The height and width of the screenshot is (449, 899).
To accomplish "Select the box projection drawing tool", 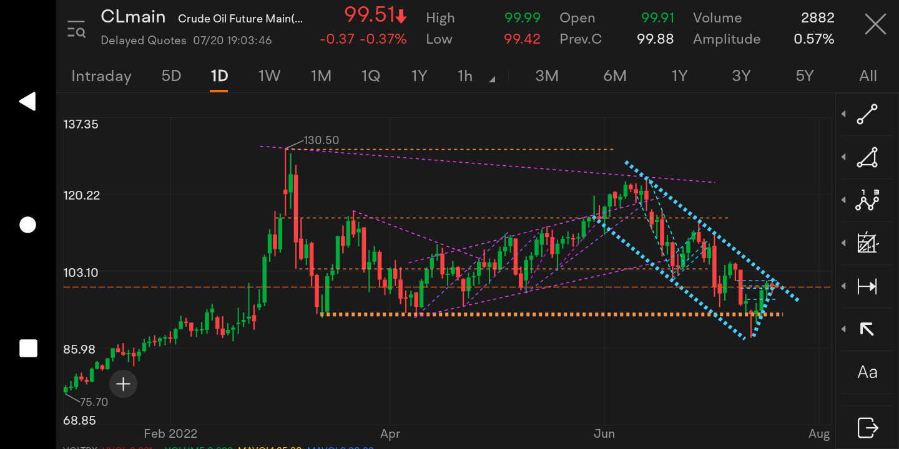I will tap(867, 243).
